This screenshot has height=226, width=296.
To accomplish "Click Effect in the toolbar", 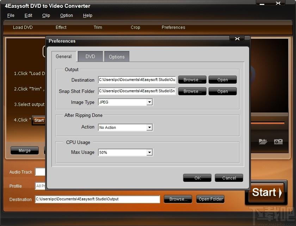I will (61, 27).
